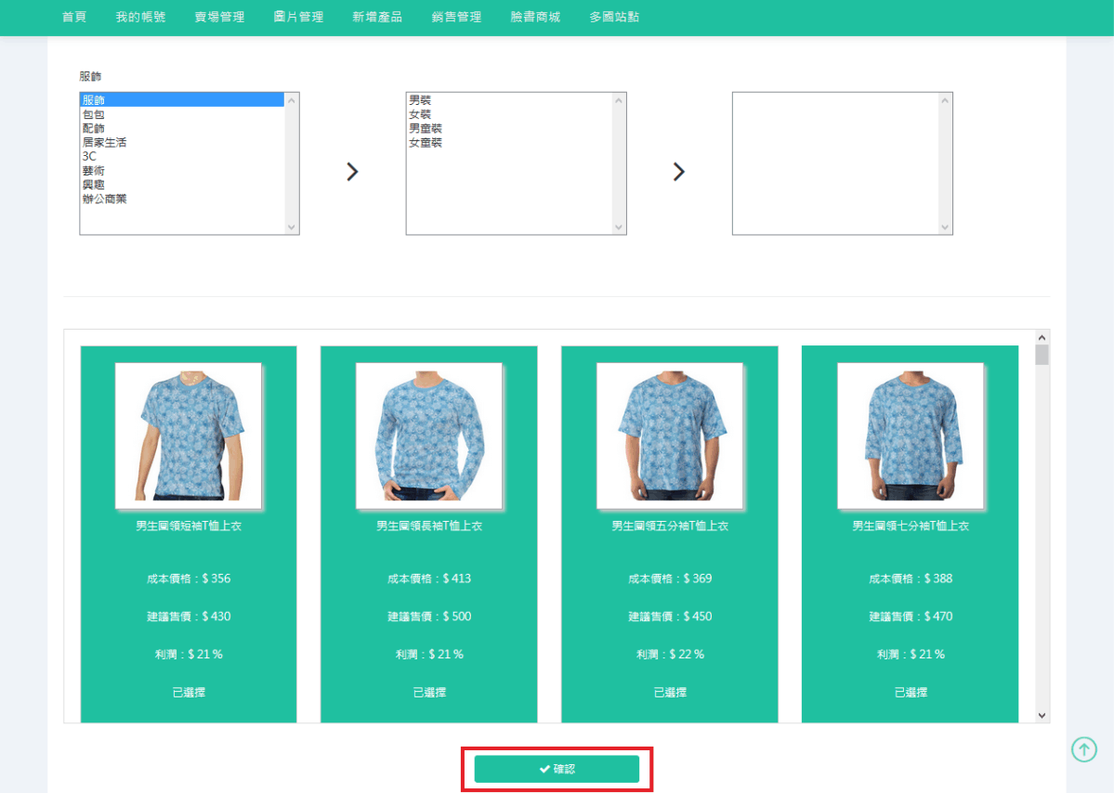
Task: Go to 圖片管理 in the navigation bar
Action: pyautogui.click(x=299, y=18)
